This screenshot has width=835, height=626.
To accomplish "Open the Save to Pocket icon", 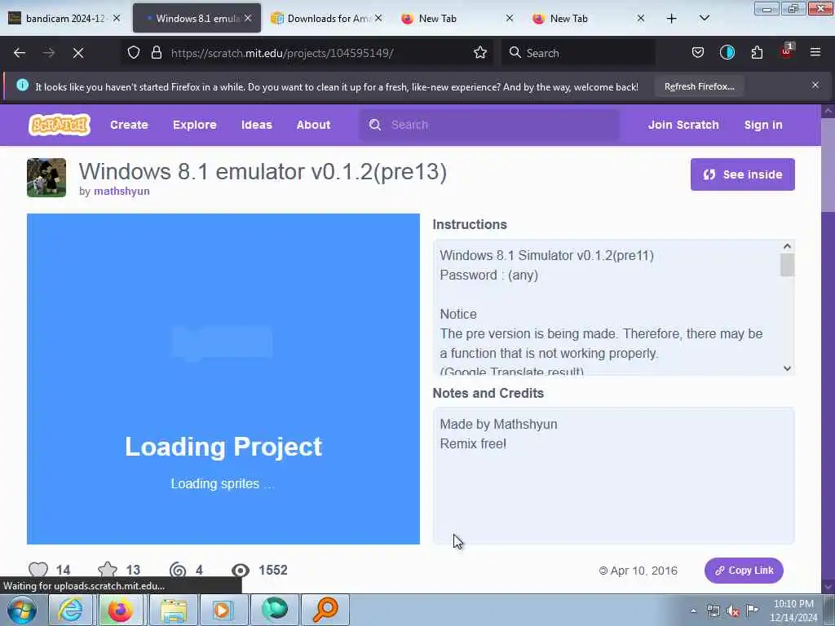I will click(x=698, y=52).
